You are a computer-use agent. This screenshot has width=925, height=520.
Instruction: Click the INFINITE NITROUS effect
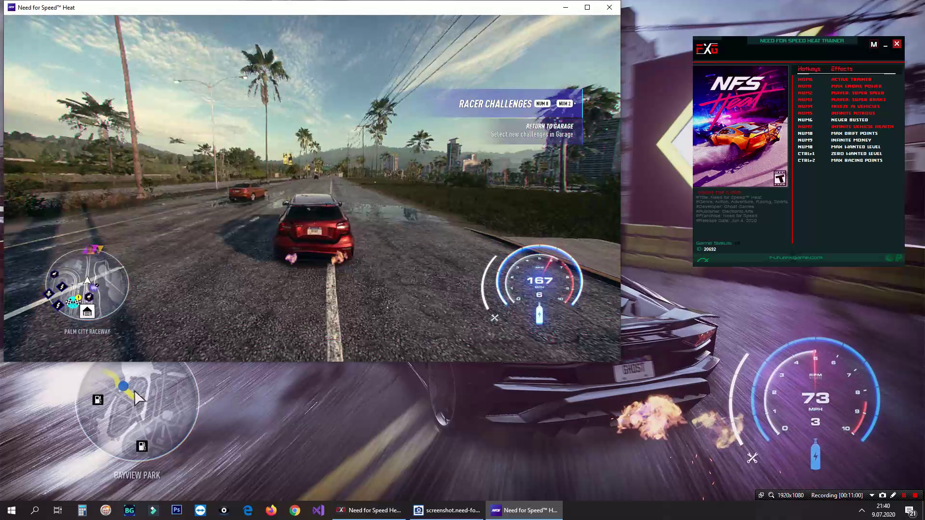853,113
